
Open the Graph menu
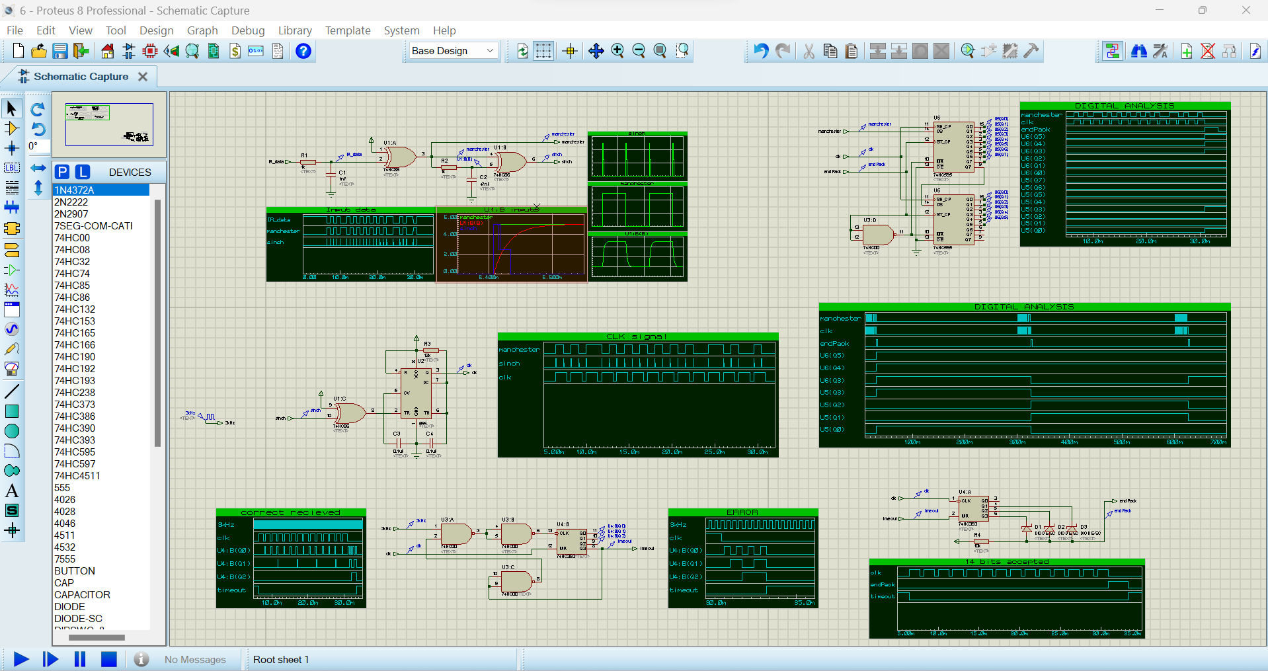(202, 30)
